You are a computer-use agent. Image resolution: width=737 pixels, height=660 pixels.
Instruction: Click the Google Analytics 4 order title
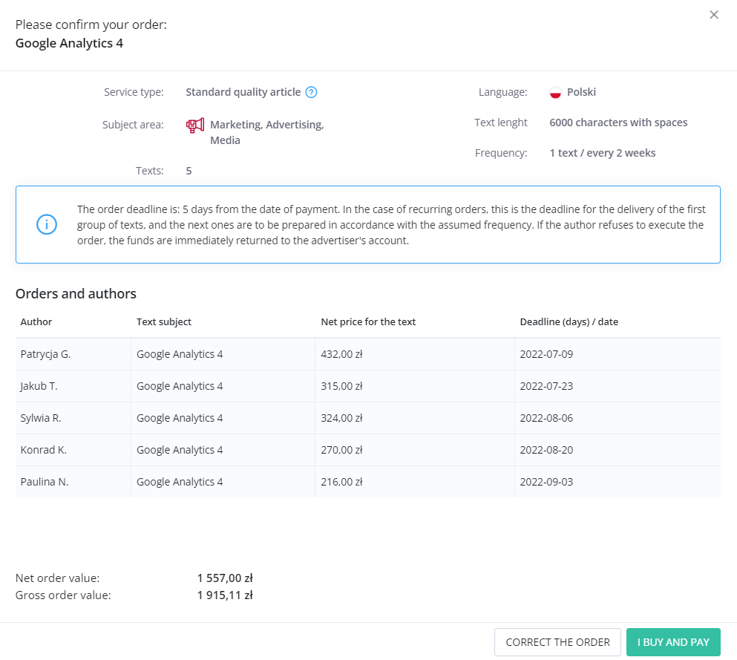[69, 43]
